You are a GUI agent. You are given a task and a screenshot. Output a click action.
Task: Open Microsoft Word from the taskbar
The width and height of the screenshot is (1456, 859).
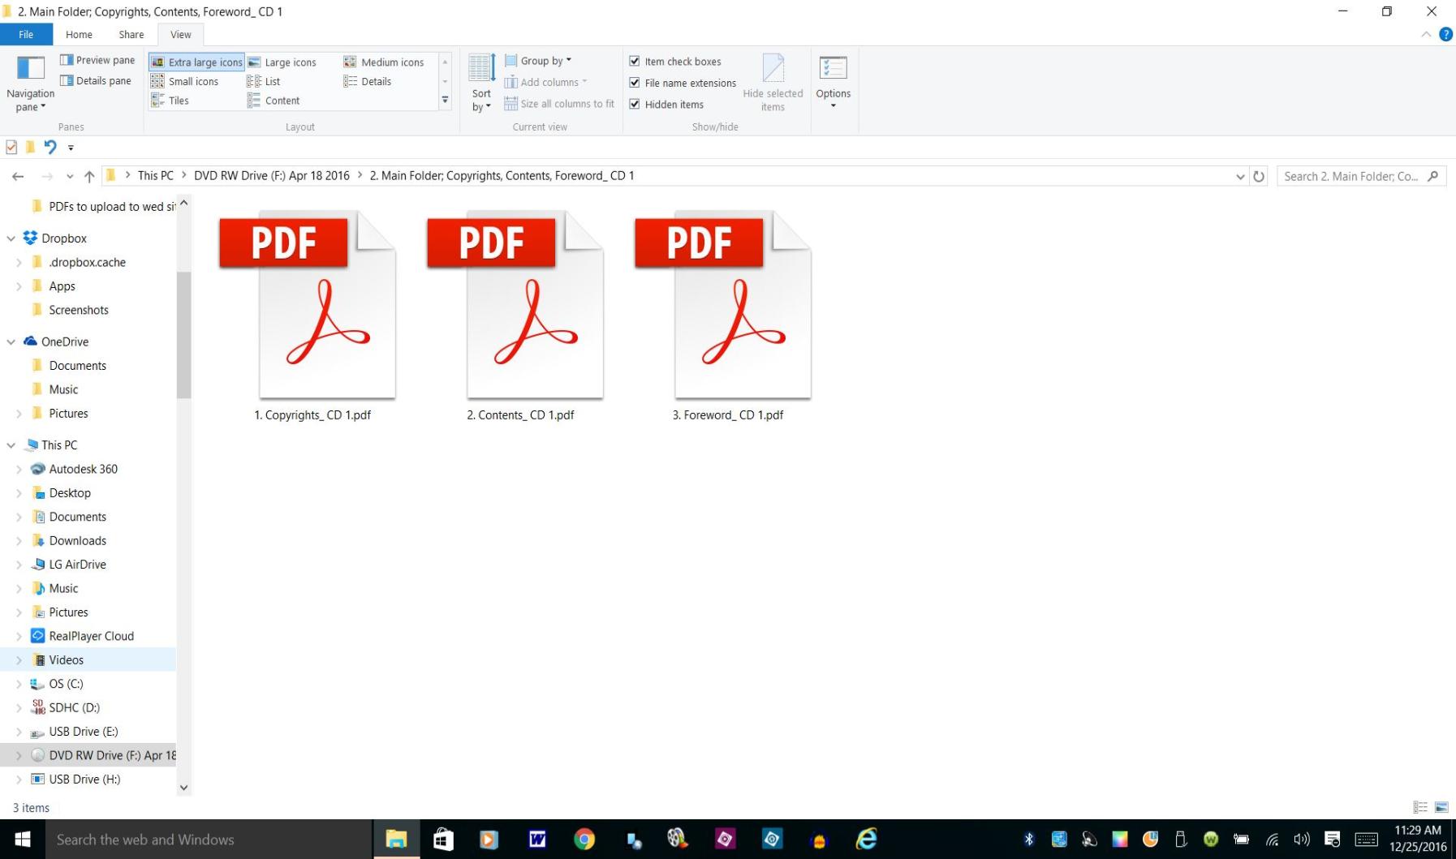[536, 840]
